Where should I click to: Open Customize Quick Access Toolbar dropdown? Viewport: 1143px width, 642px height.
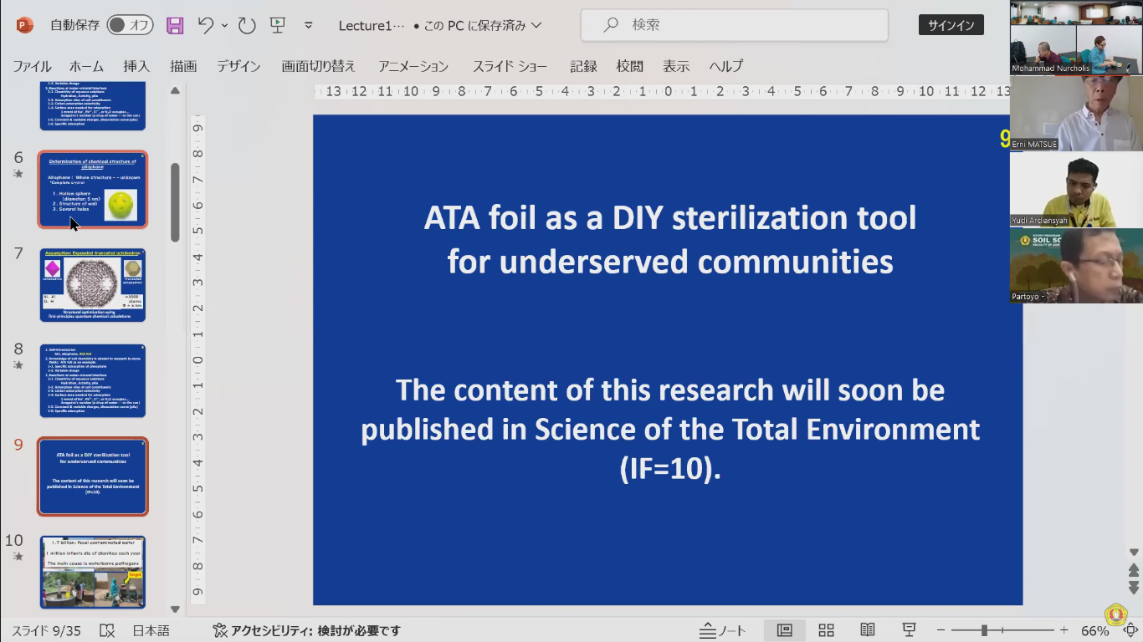[x=308, y=26]
